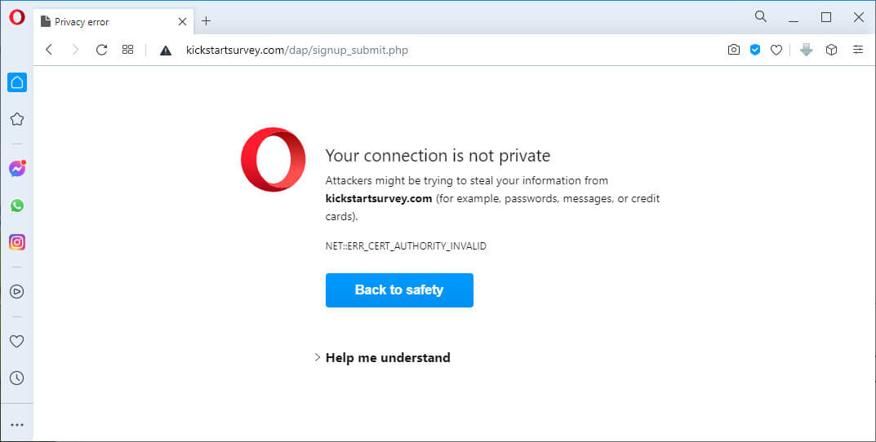This screenshot has height=442, width=876.
Task: Open WhatsApp from the sidebar
Action: (17, 206)
